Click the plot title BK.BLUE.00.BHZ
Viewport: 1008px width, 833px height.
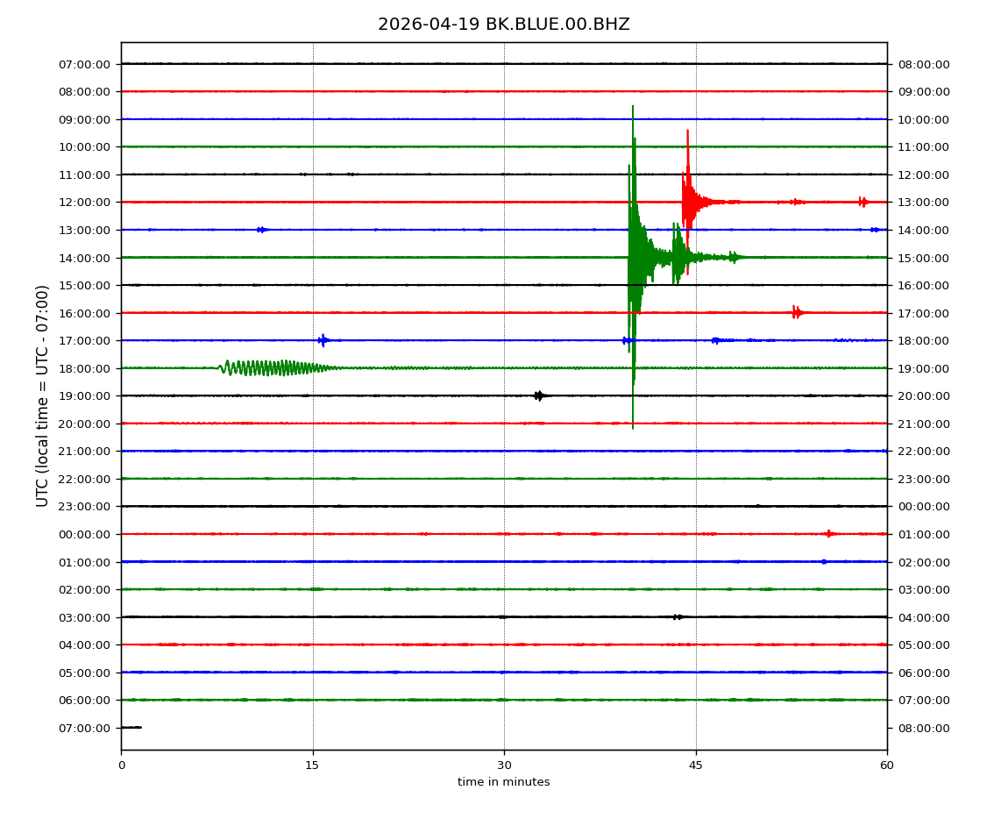coord(503,25)
